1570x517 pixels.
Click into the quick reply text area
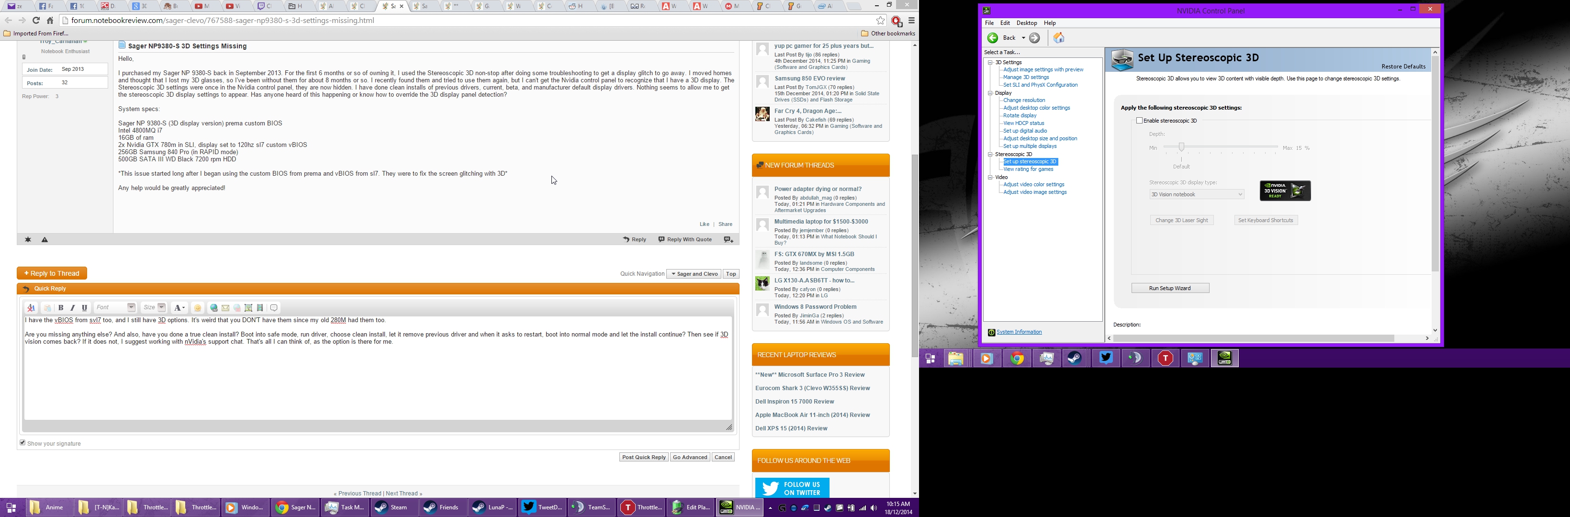378,368
